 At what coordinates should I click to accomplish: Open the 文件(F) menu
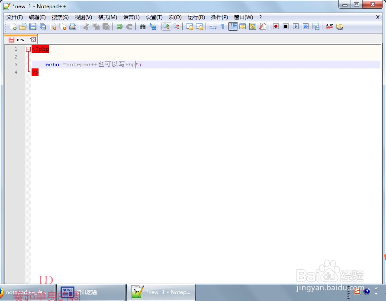point(15,17)
